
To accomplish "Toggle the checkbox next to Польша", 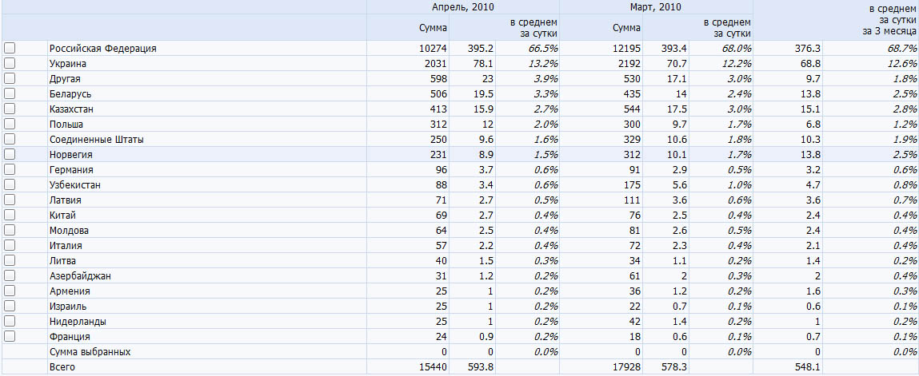I will (10, 124).
